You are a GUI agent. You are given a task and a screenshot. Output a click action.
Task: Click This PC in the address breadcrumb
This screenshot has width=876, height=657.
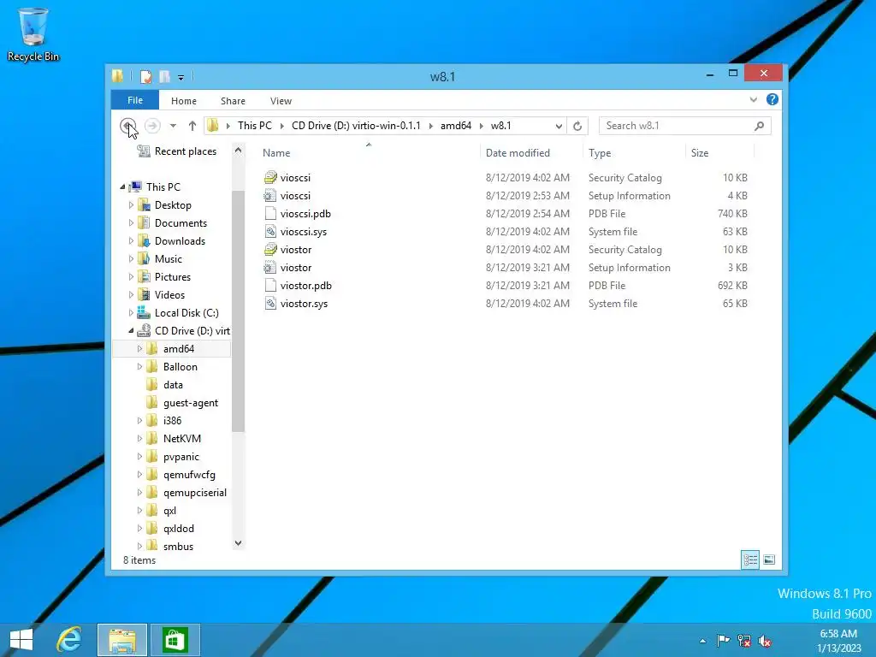(255, 126)
